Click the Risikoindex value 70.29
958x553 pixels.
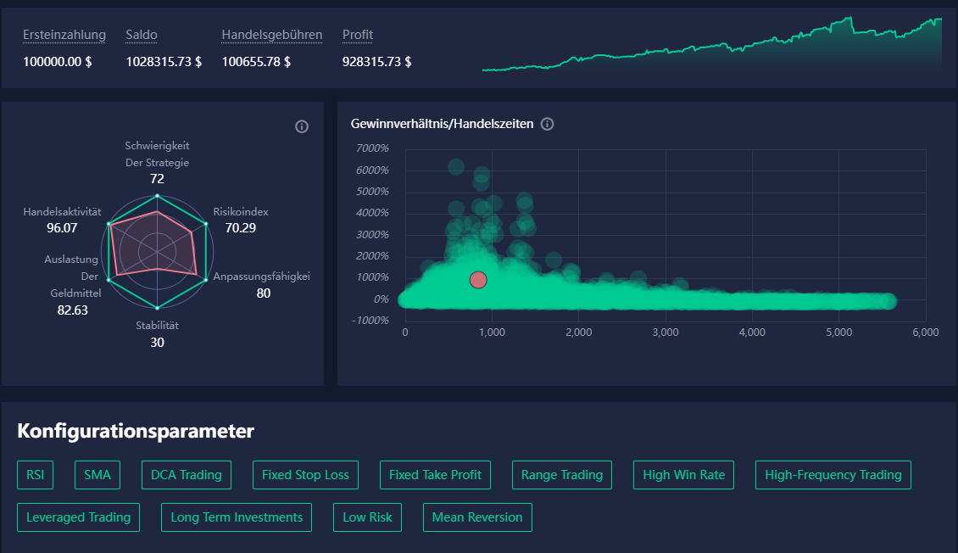pos(241,228)
